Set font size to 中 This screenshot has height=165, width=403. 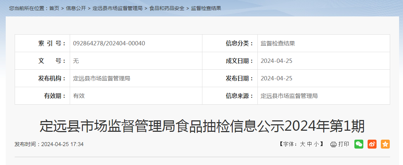coord(309,144)
